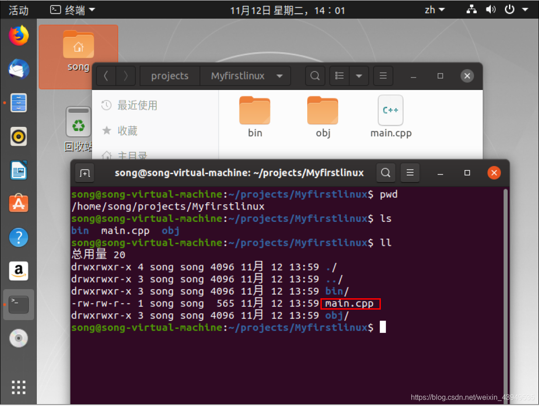Select the main.cpp file in Files

[391, 117]
